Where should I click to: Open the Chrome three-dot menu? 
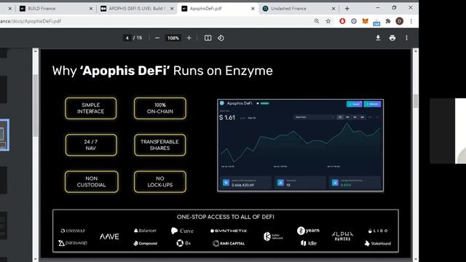click(411, 21)
